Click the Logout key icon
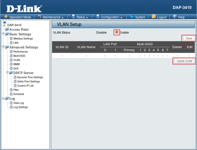The height and width of the screenshot is (150, 197). pyautogui.click(x=153, y=17)
